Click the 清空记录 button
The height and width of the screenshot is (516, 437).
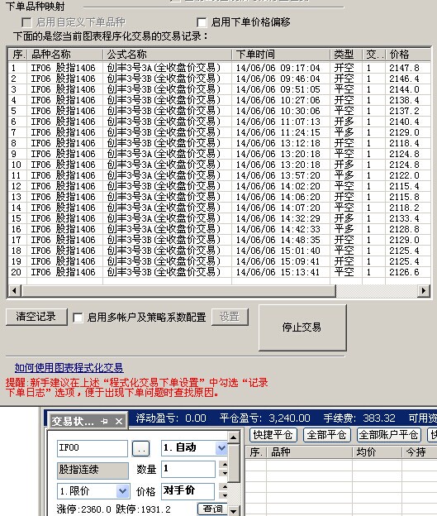[36, 317]
